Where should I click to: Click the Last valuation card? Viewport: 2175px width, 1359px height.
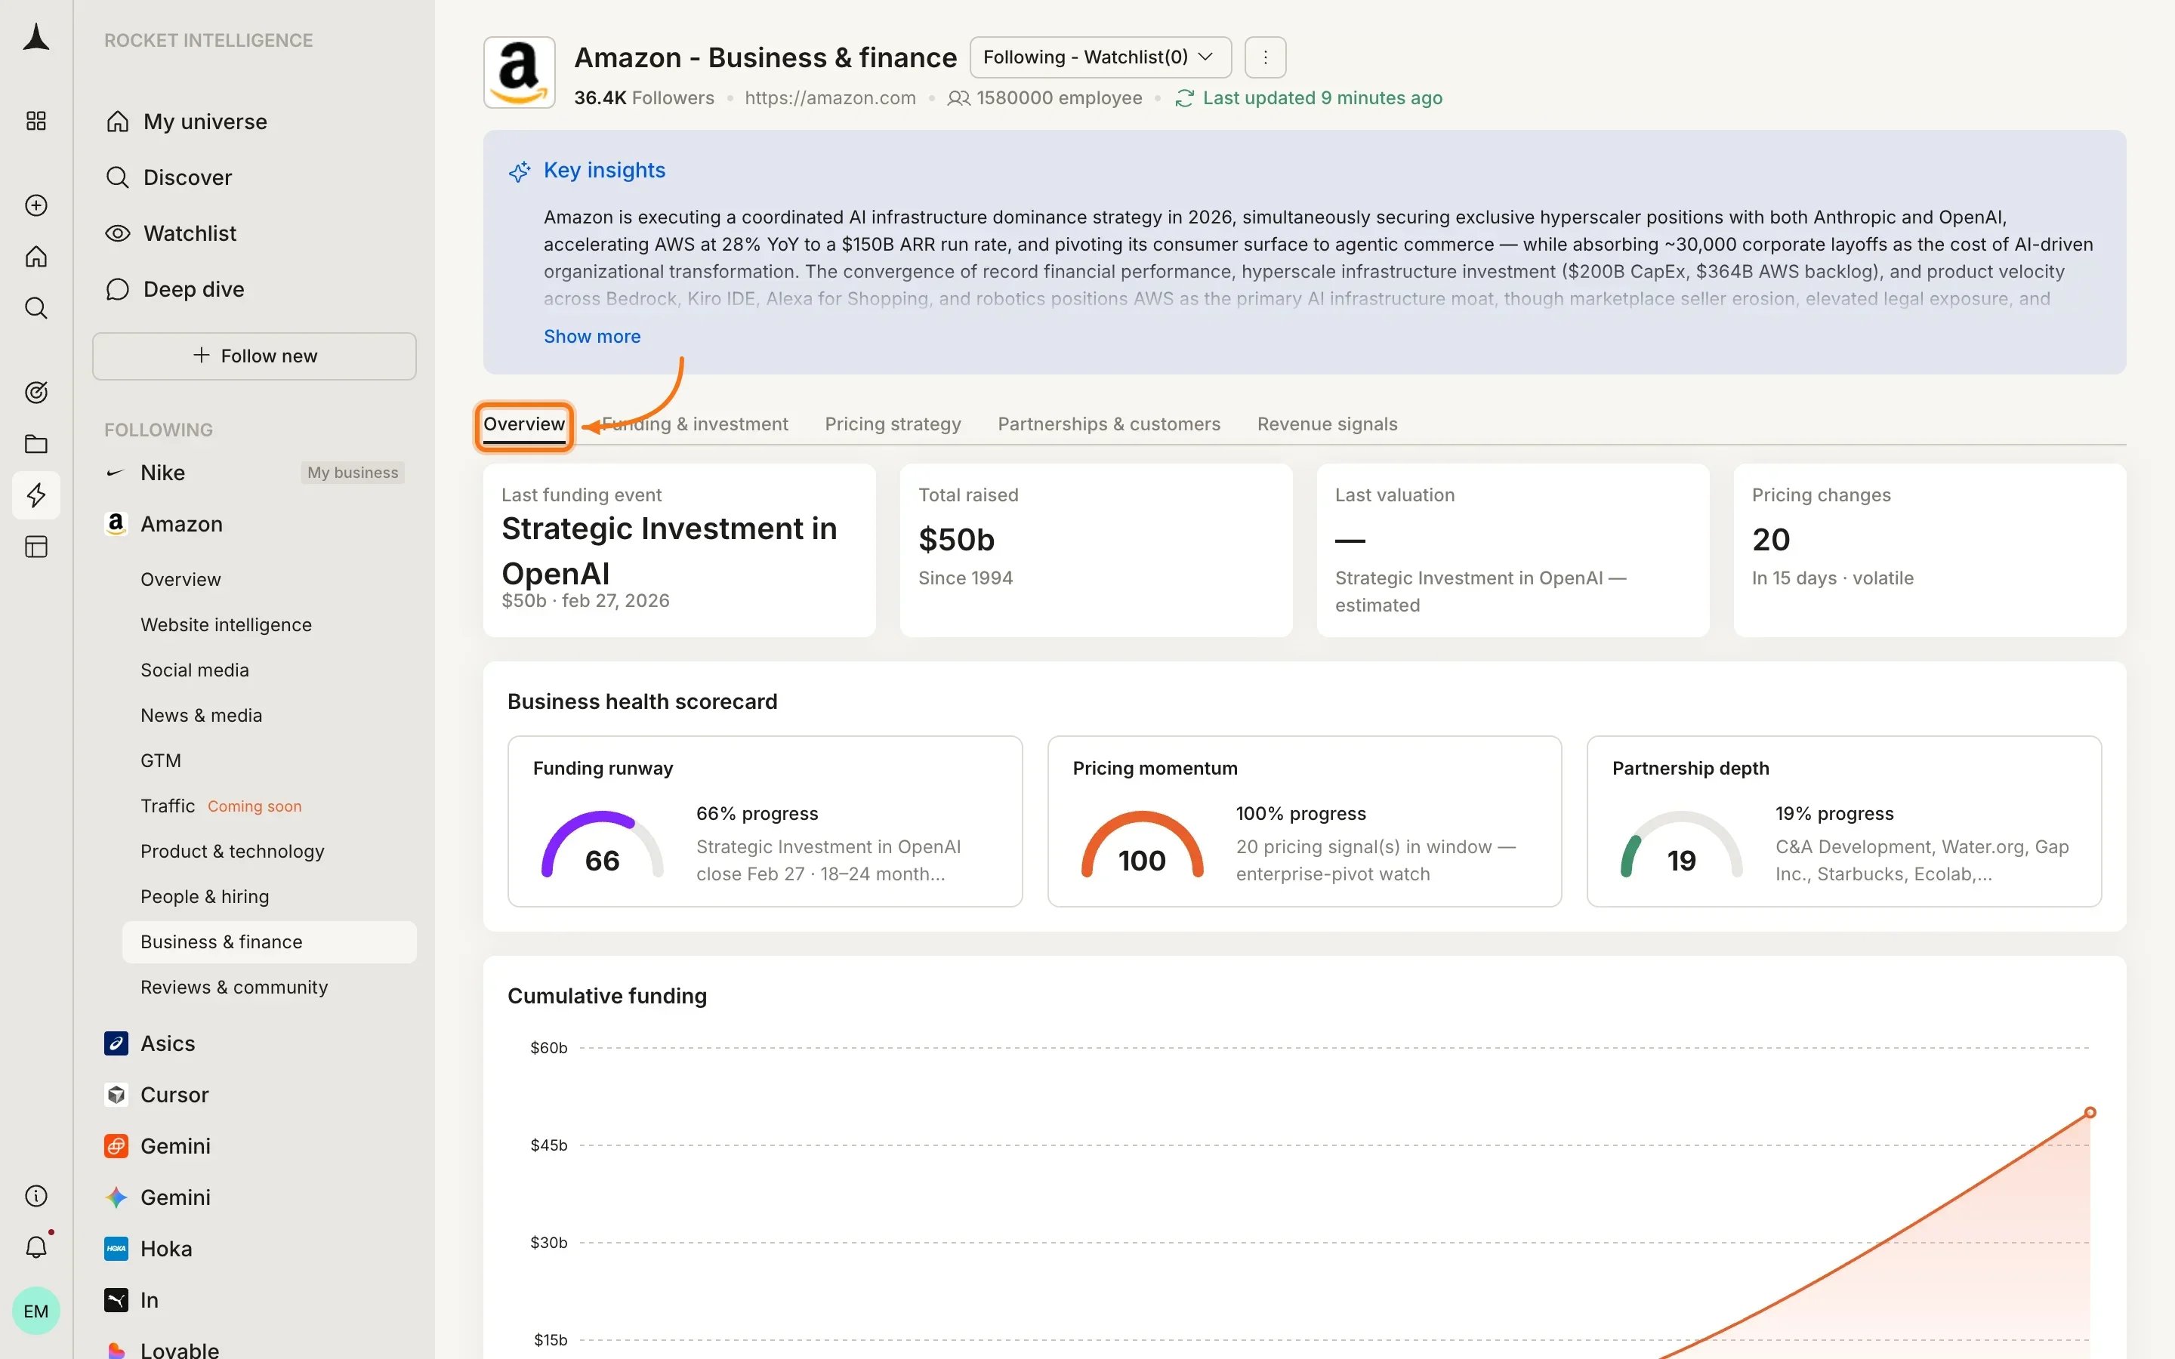1513,550
